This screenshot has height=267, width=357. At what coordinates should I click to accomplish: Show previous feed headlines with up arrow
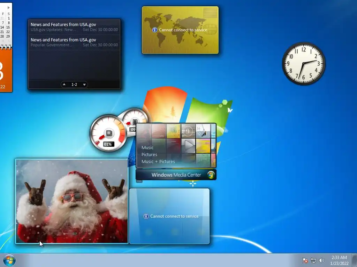pos(64,84)
